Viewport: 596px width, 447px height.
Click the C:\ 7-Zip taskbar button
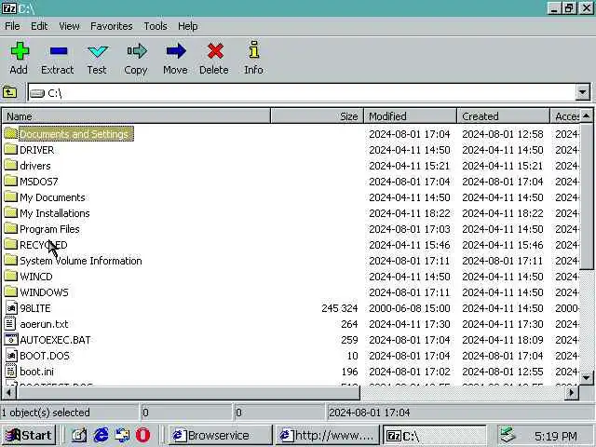pyautogui.click(x=434, y=435)
